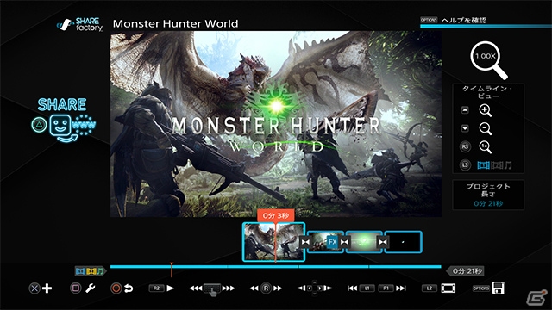552x310 pixels.
Task: Fast rewind with triple left arrows
Action: click(196, 288)
